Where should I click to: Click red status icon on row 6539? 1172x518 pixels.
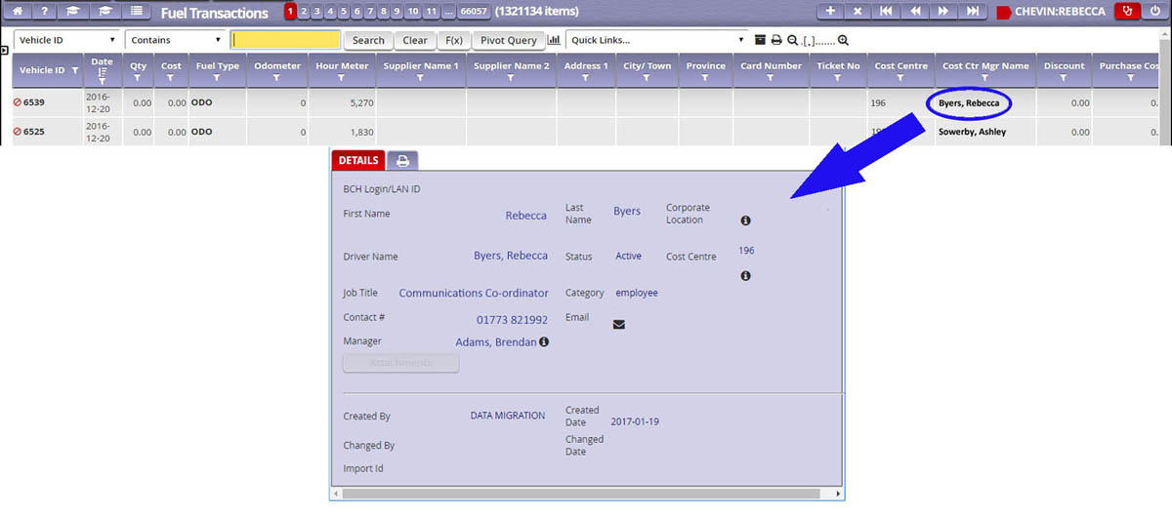coord(17,102)
